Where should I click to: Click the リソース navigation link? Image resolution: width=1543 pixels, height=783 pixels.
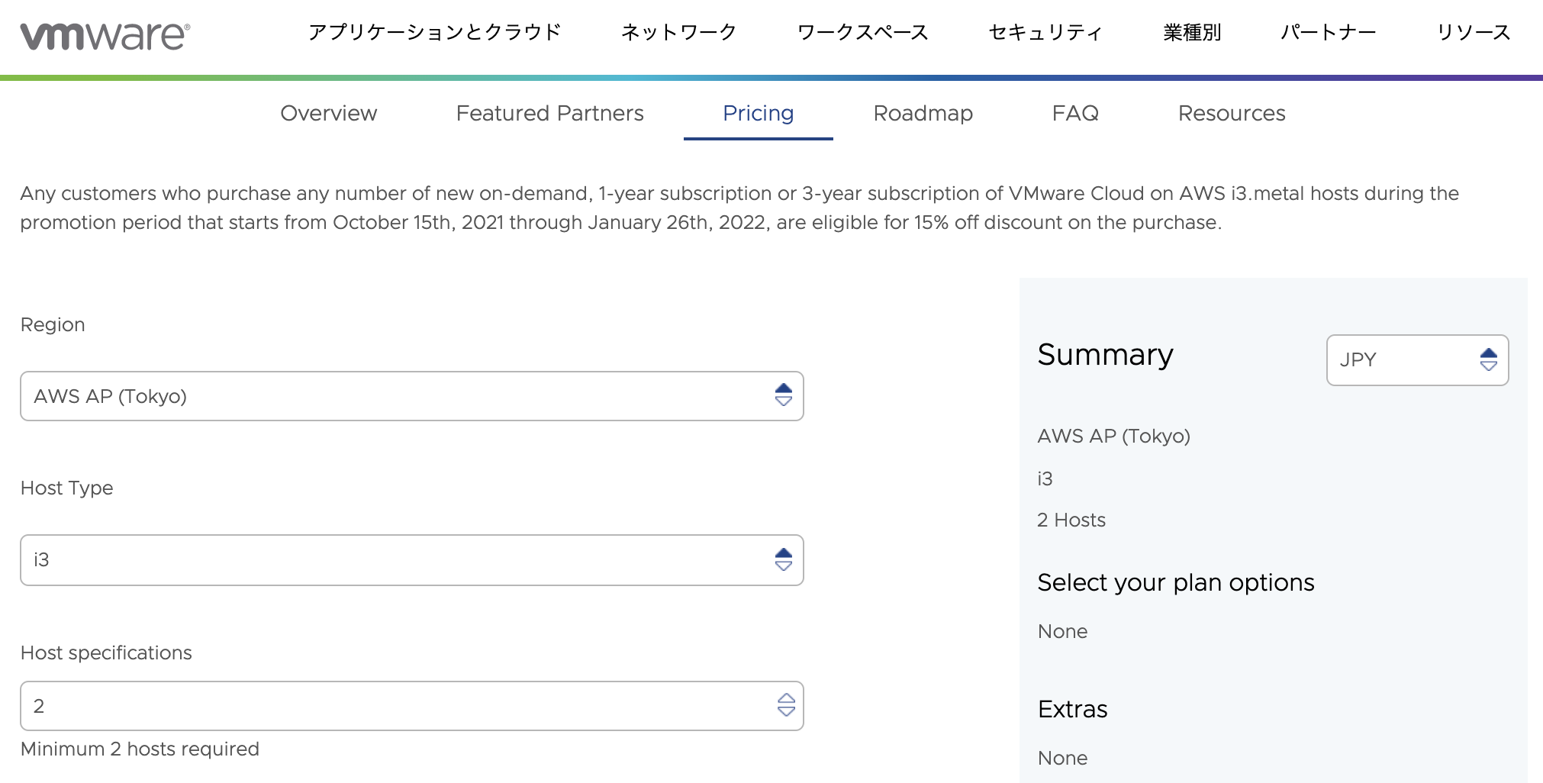(1474, 32)
